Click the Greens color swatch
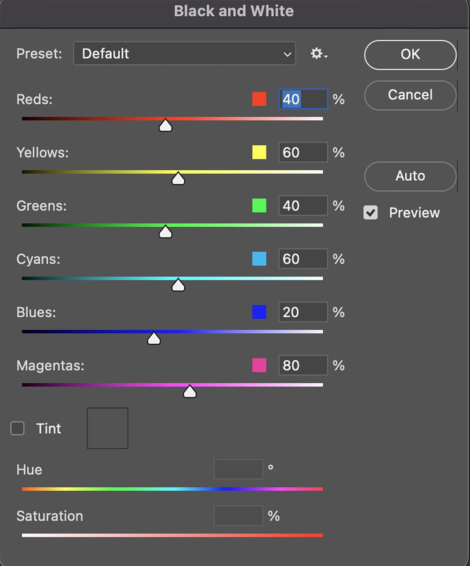The image size is (470, 566). (259, 206)
